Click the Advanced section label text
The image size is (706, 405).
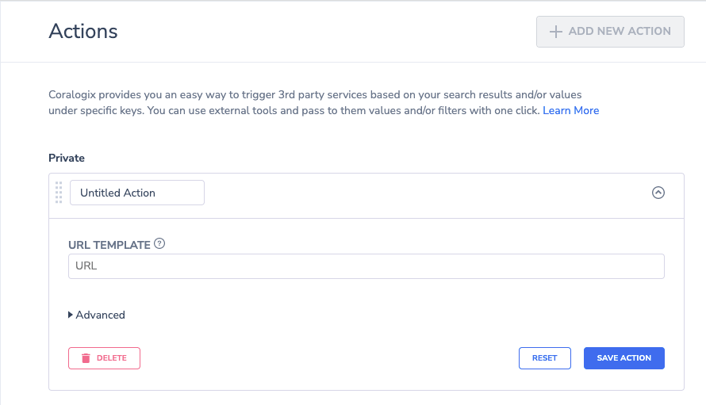click(101, 315)
